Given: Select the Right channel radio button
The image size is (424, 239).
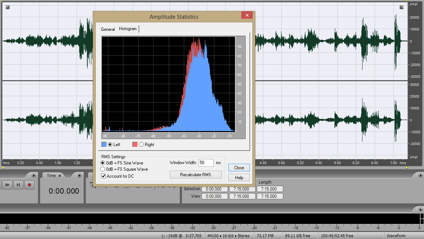Looking at the screenshot, I should tap(141, 144).
